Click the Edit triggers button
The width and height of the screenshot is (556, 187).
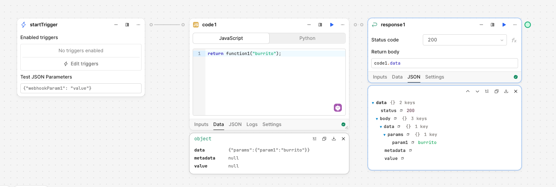click(81, 64)
